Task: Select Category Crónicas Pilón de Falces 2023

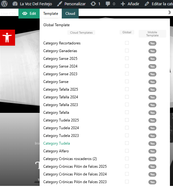Action: [75, 182]
